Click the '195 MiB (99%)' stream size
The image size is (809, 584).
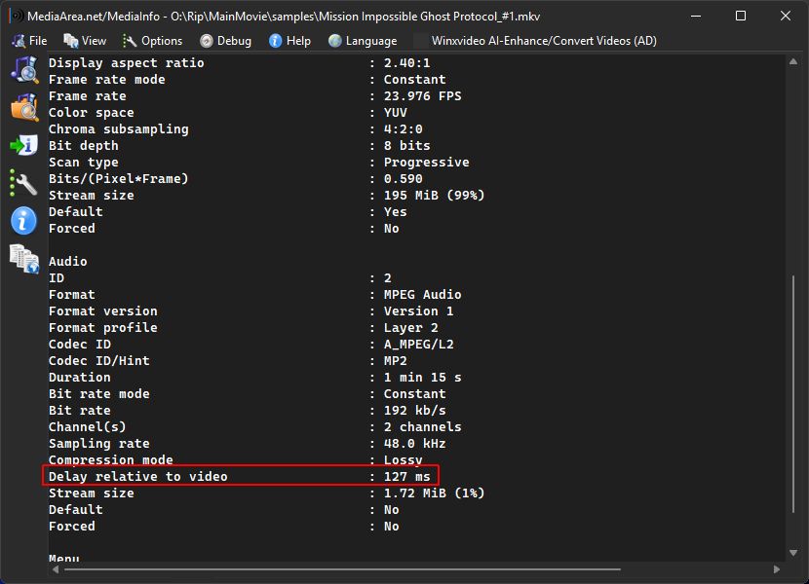click(434, 196)
